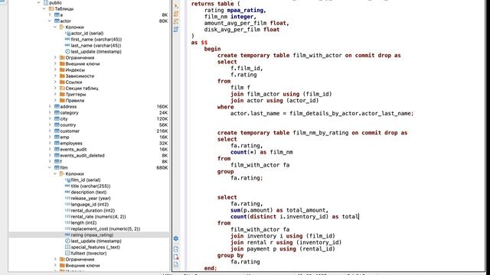Expand Ограничения under the actor table

coord(55,58)
